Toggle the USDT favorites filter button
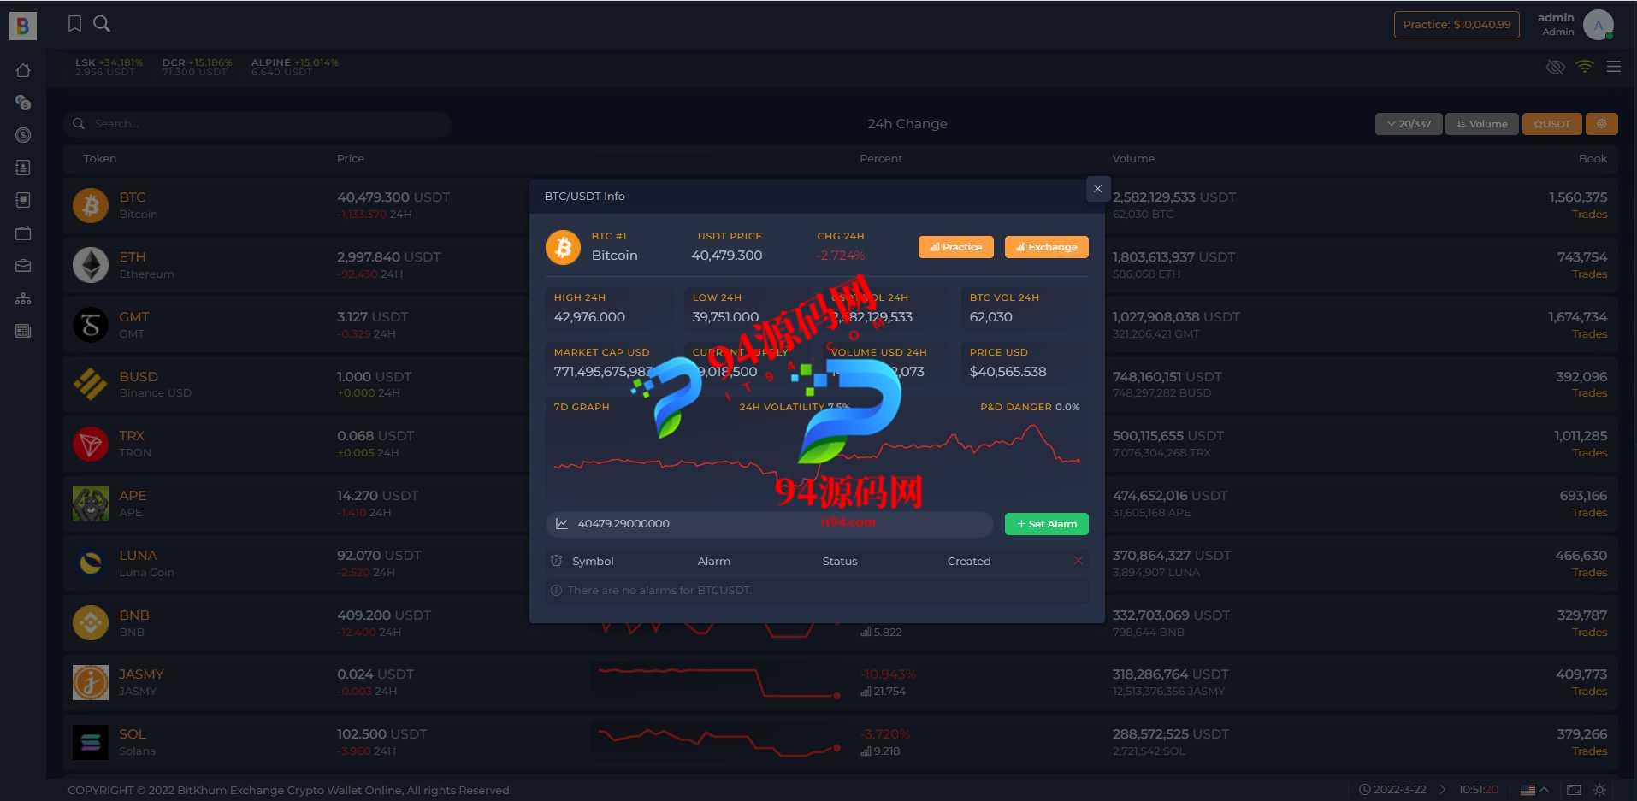The image size is (1637, 801). click(x=1552, y=124)
